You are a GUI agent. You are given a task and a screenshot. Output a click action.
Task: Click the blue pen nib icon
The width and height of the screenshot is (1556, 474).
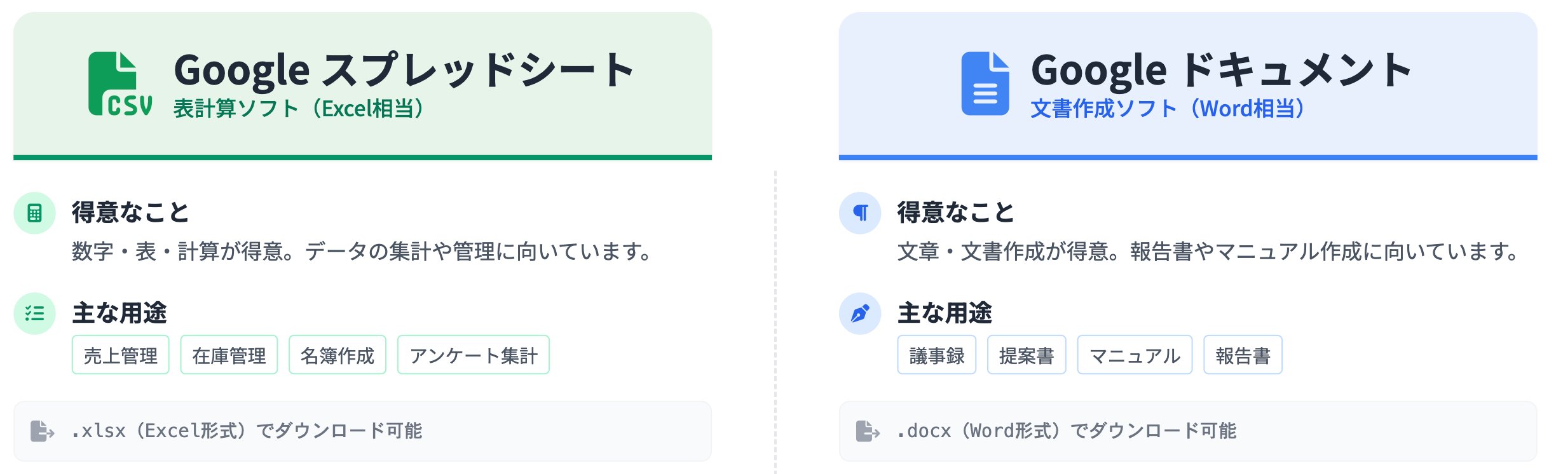point(860,313)
